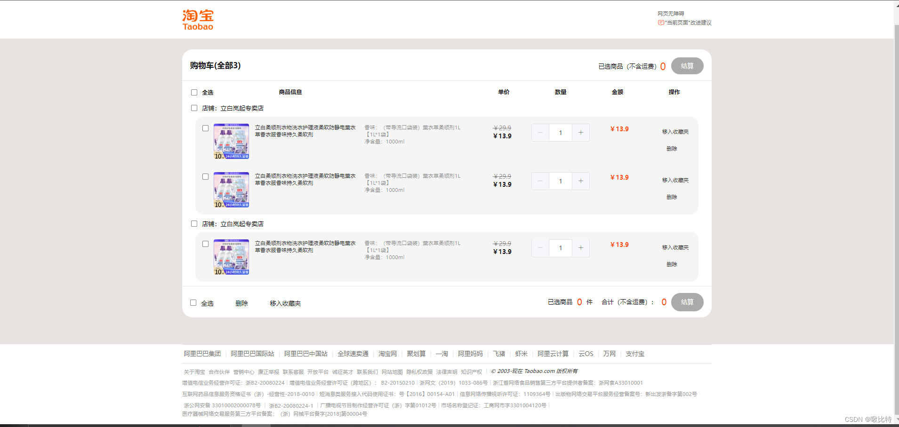Open the 阿里妈妈 footer link
This screenshot has height=427, width=899.
point(471,354)
